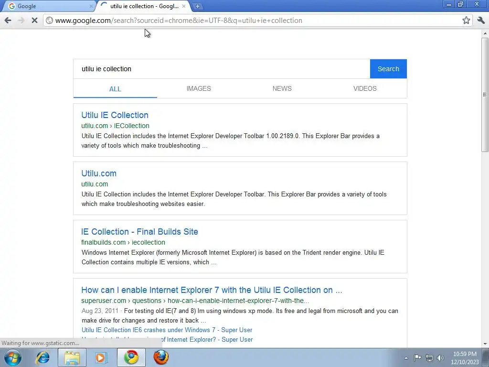Close the 'utilu ie collection' tab
Screen dimensions: 489x367
coord(184,6)
